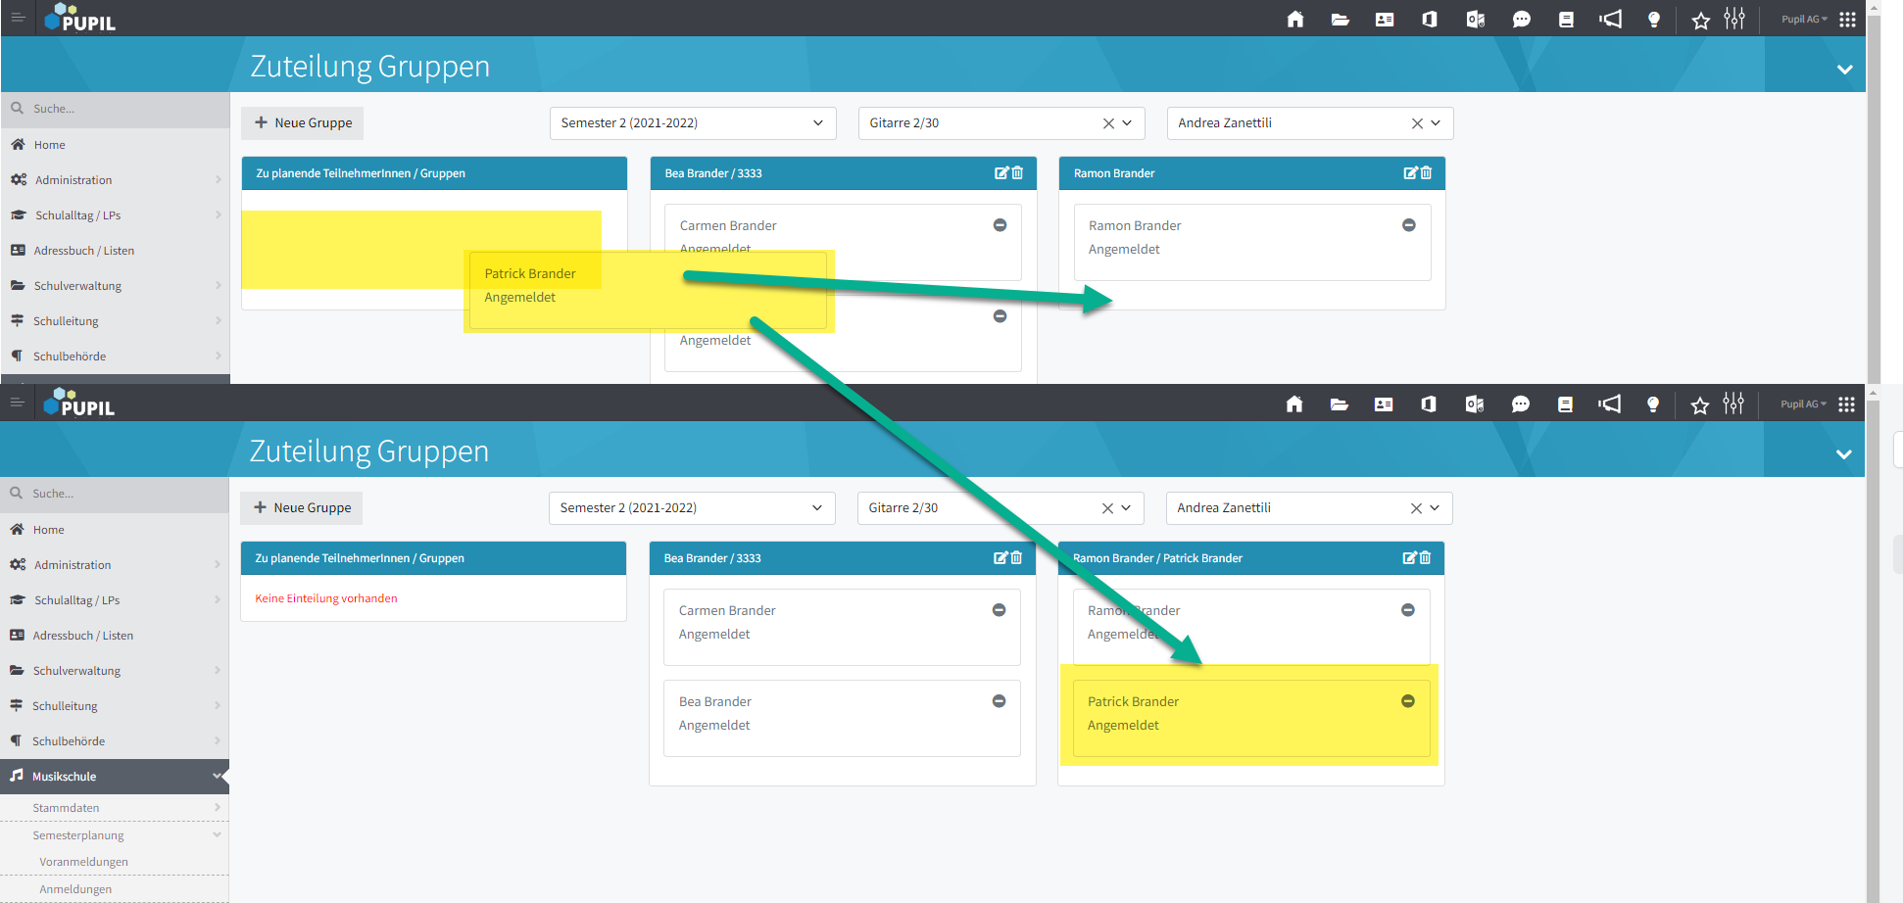The width and height of the screenshot is (1903, 903).
Task: Click the 'Zu planende TeilnehmerInnen / Gruppen' header in the lower screenshot
Action: (433, 558)
